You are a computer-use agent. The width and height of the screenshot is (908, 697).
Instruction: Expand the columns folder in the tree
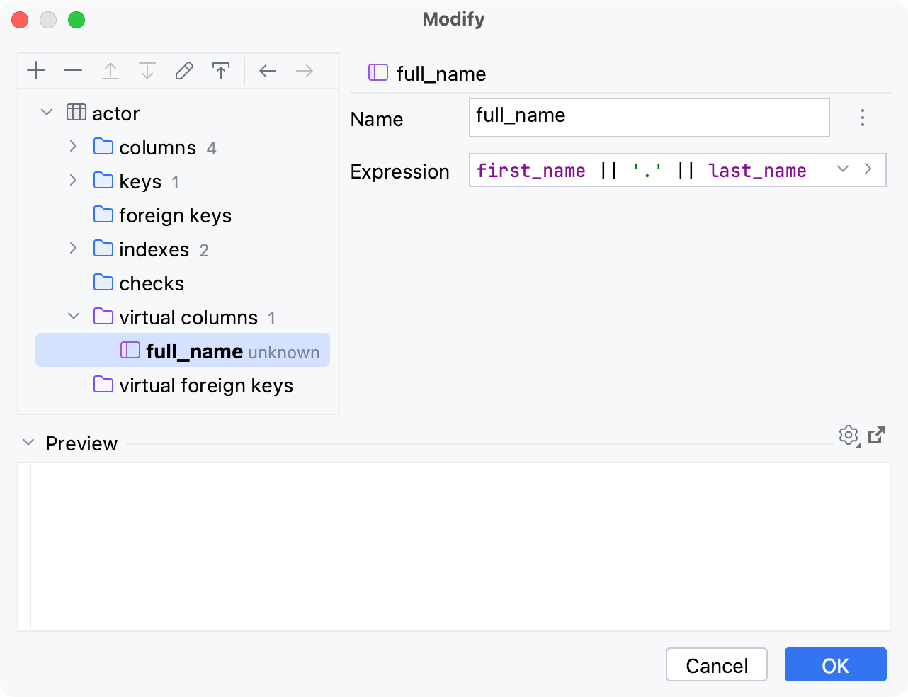point(73,147)
